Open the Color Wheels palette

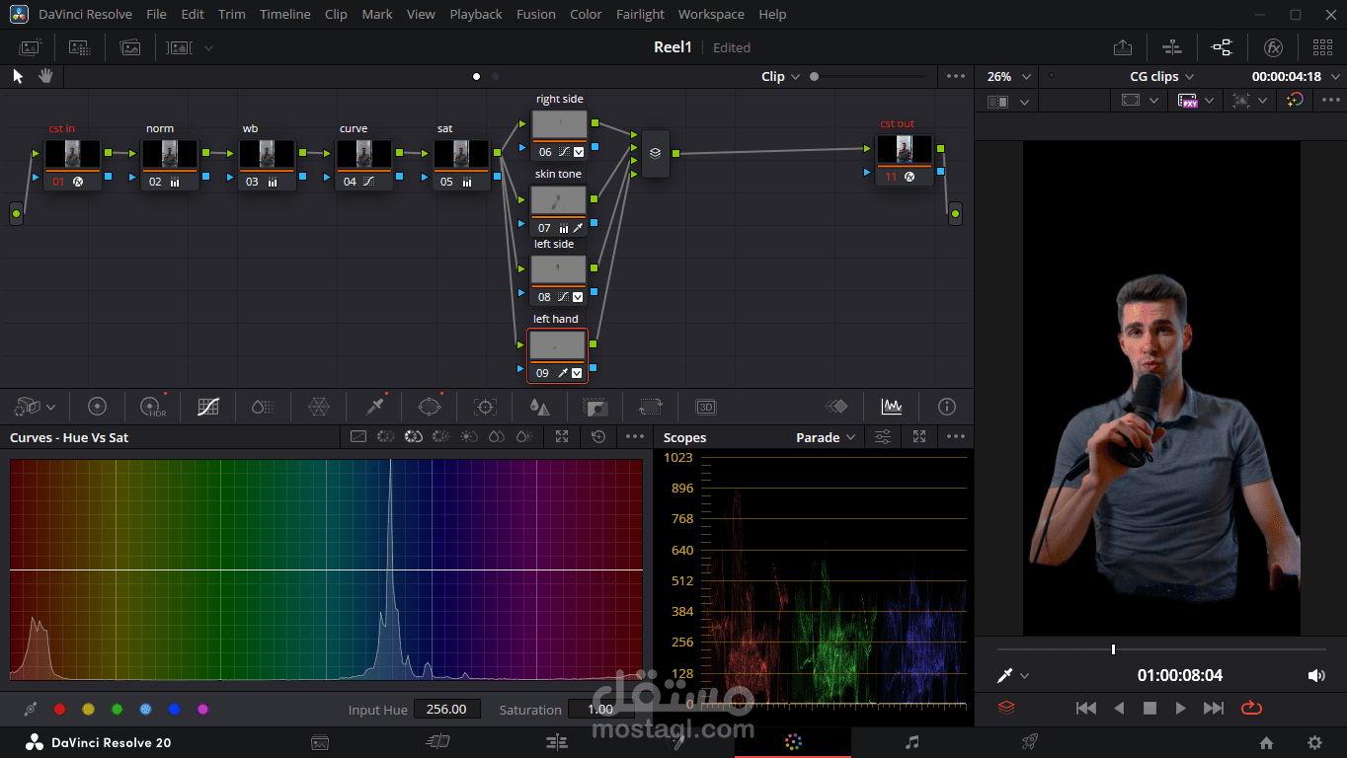point(97,407)
